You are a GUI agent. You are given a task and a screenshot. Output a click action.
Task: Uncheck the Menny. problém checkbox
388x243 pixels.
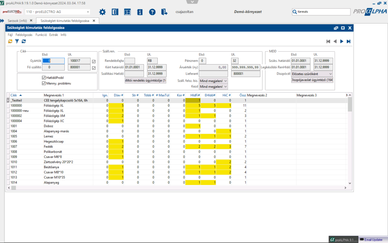coord(44,83)
